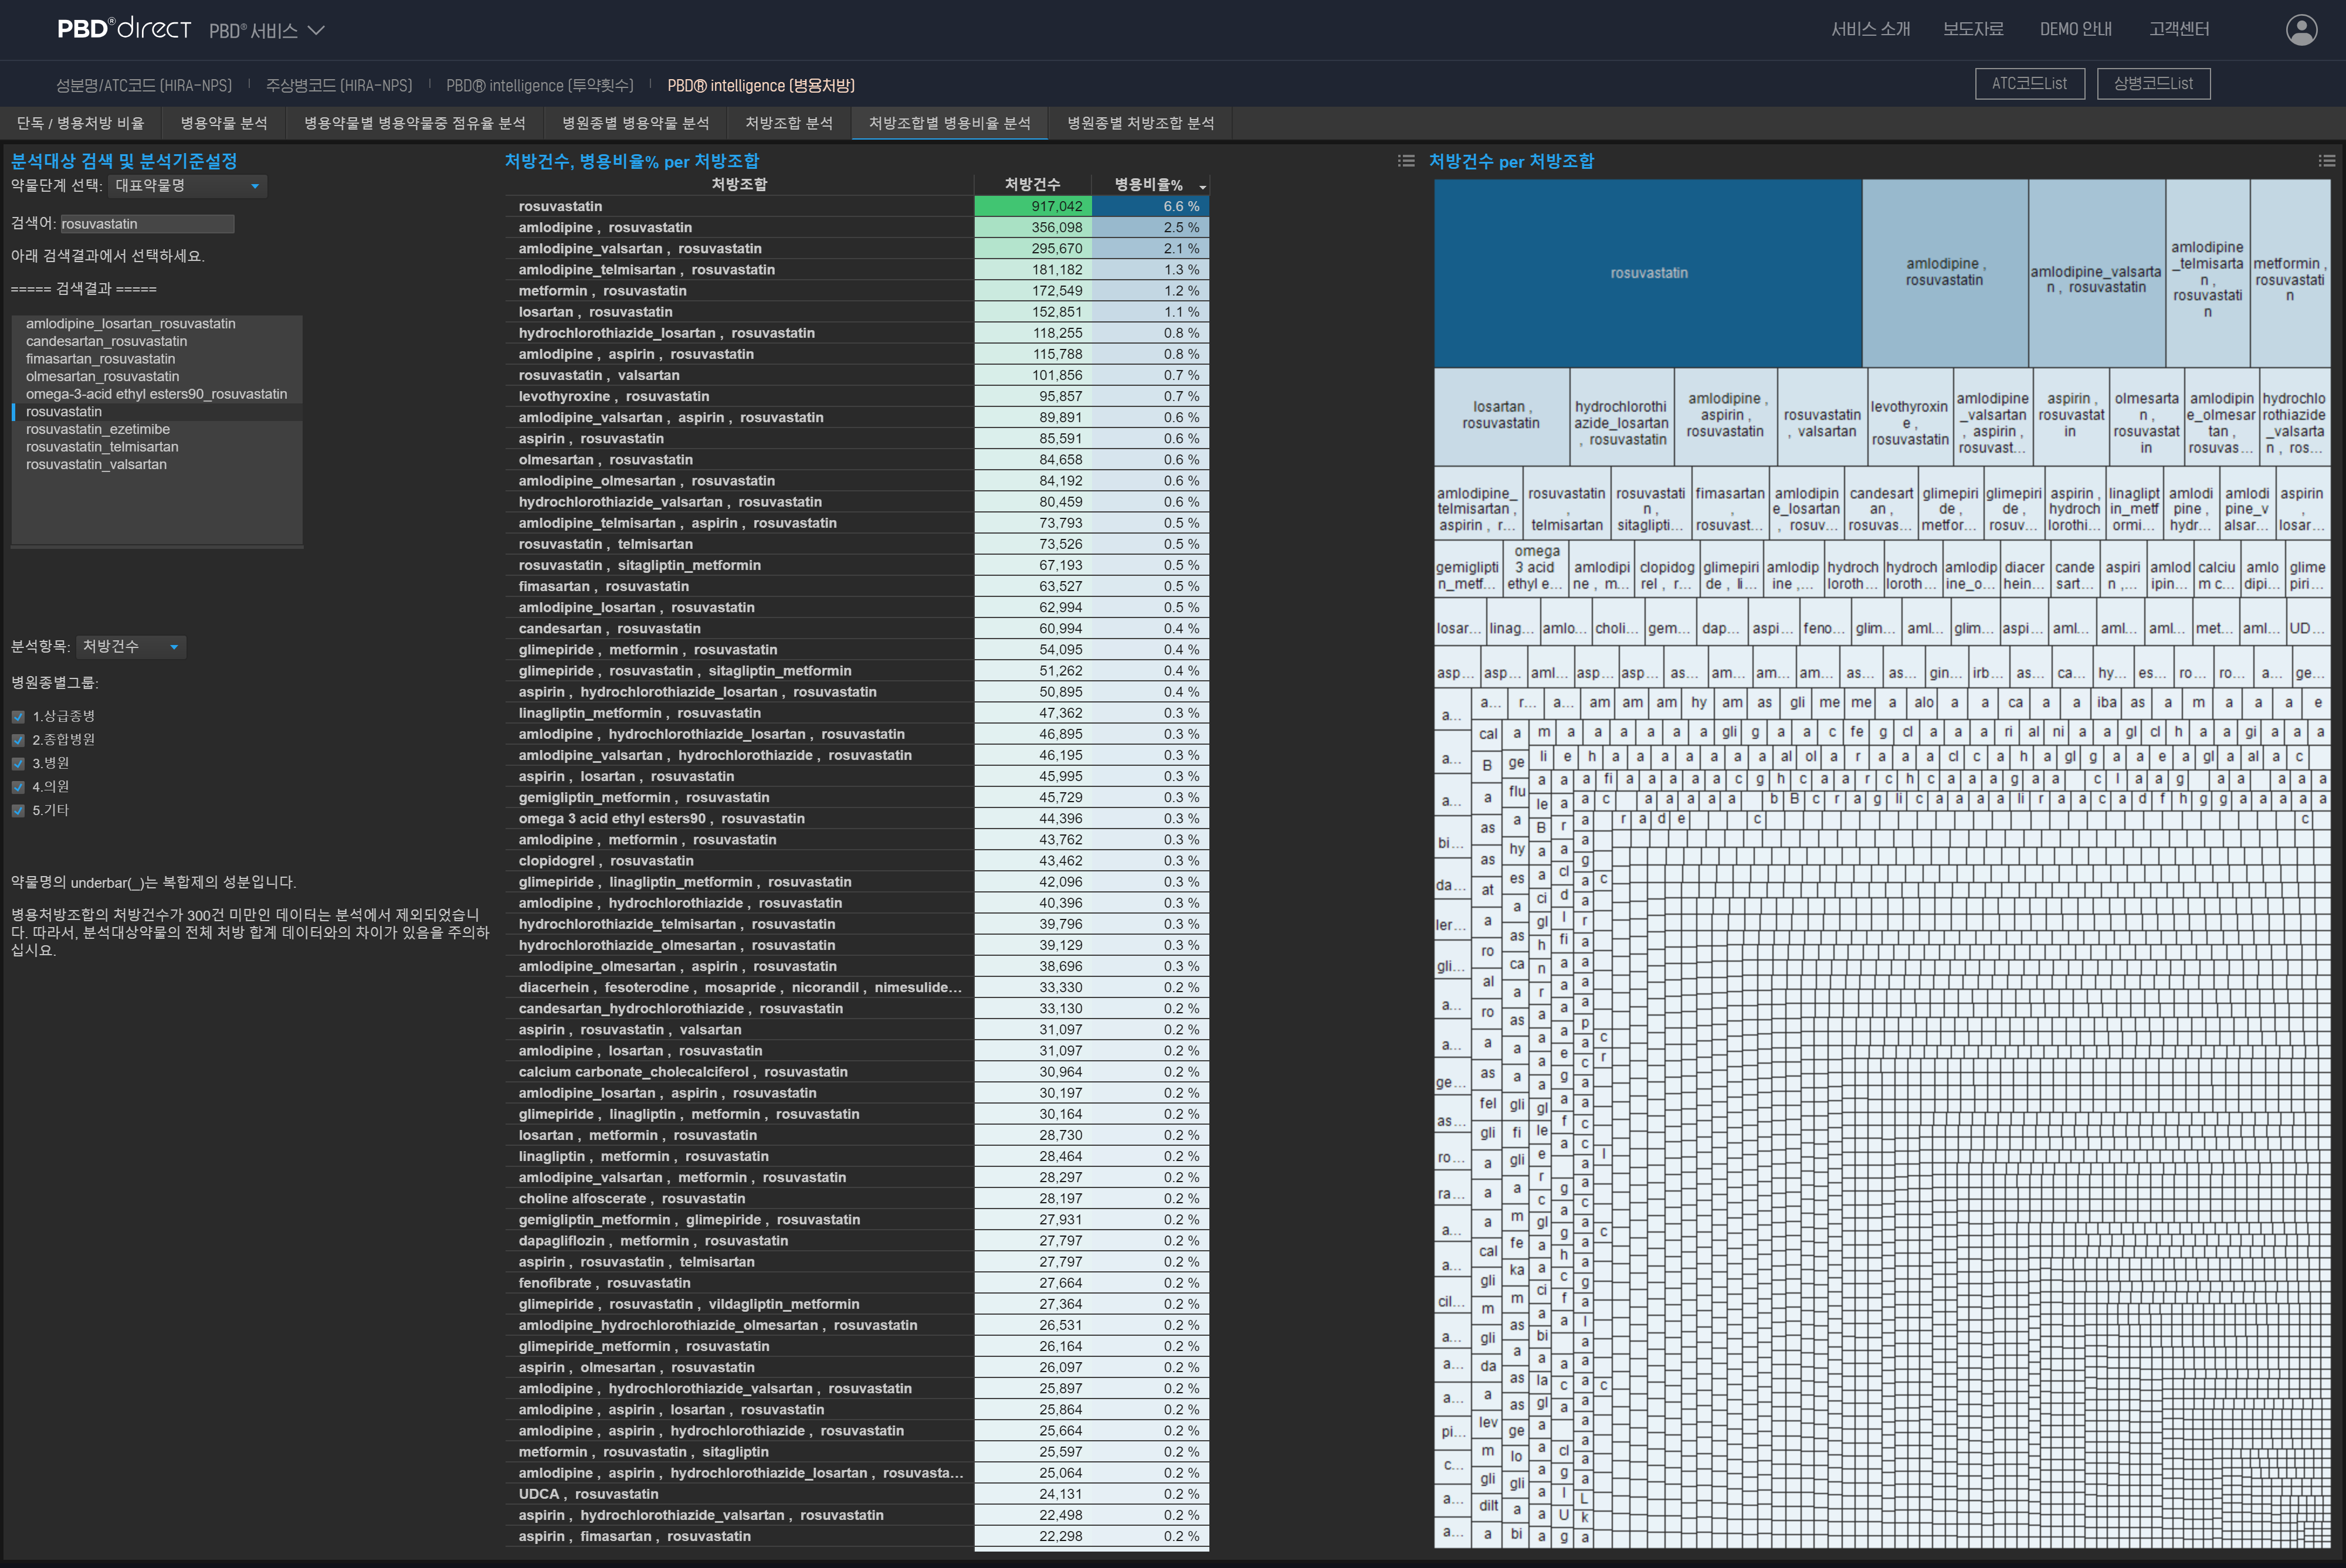This screenshot has width=2346, height=1568.
Task: Switch to 병용약물별 병용약물중 점유율 분석 tab
Action: tap(415, 123)
